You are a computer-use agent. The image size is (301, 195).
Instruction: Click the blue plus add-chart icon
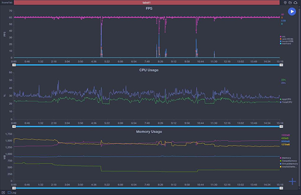tap(292, 181)
